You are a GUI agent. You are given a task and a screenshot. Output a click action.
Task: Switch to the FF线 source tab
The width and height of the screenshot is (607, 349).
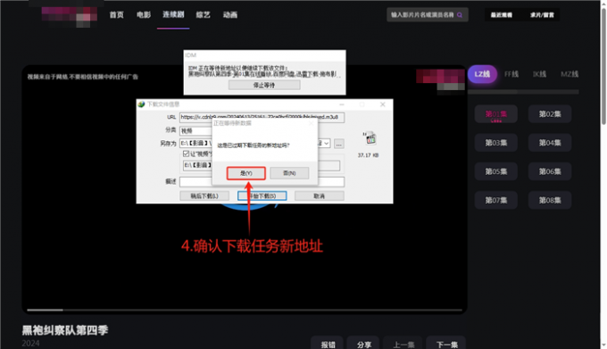tap(511, 74)
